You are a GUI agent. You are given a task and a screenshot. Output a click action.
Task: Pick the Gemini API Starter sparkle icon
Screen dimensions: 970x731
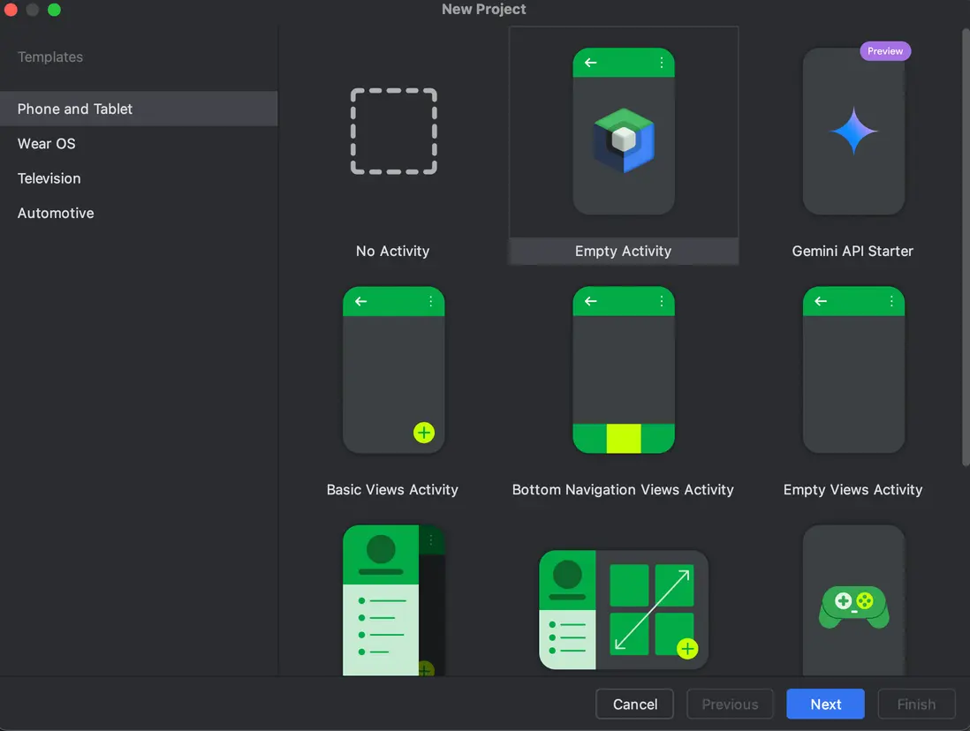853,132
